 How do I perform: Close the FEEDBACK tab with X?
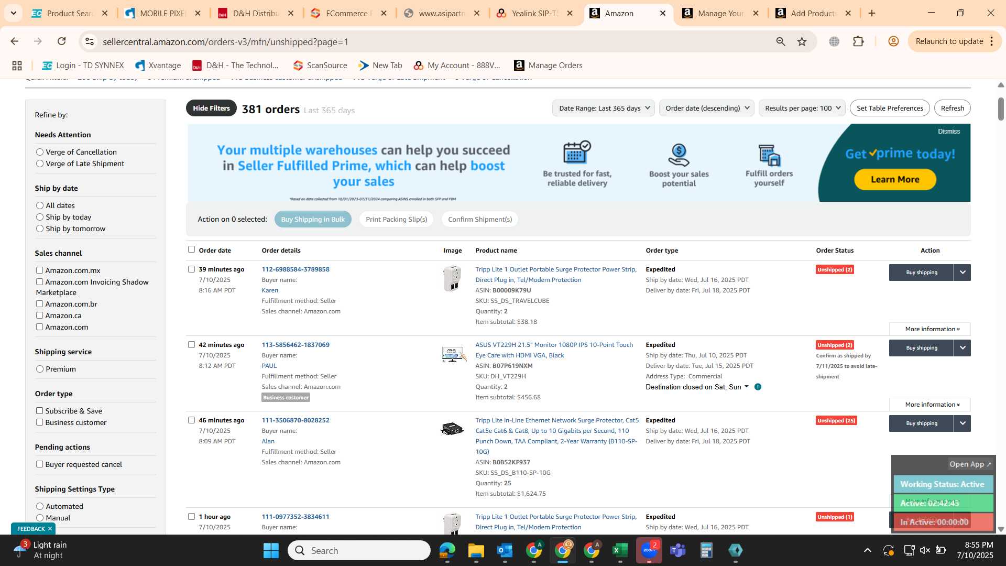50,529
